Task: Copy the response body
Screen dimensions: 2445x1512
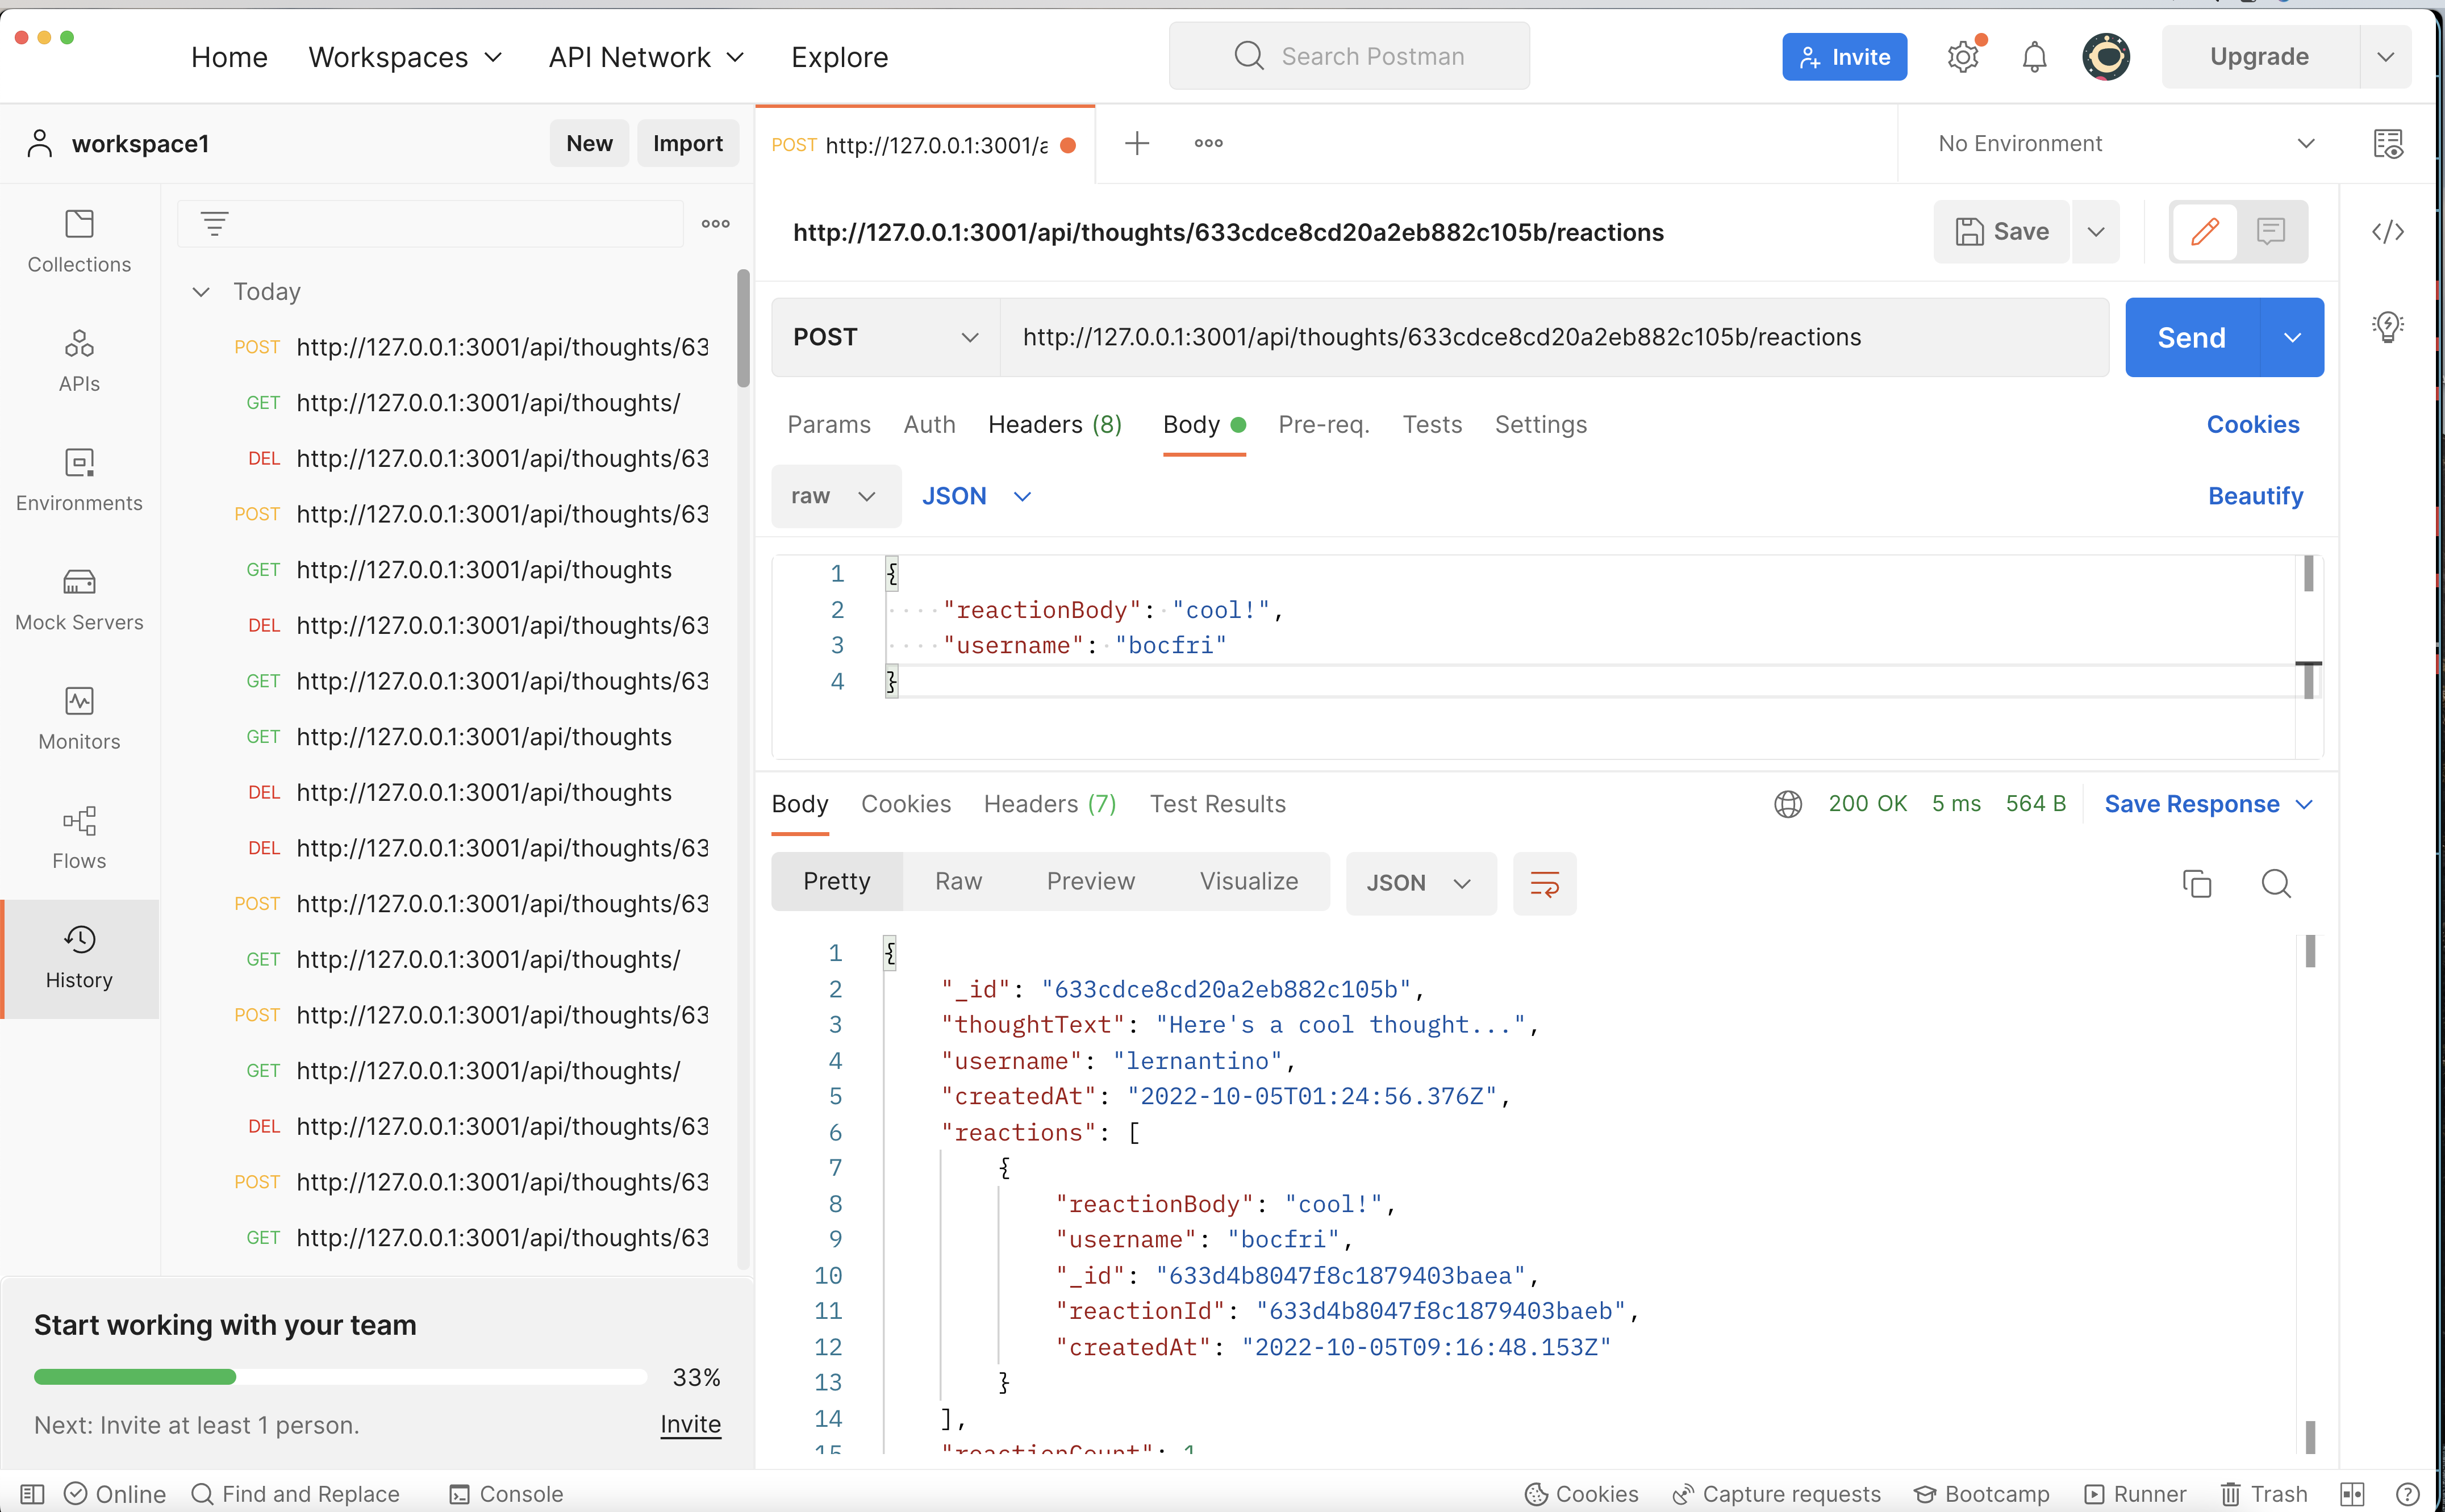Action: 2196,883
